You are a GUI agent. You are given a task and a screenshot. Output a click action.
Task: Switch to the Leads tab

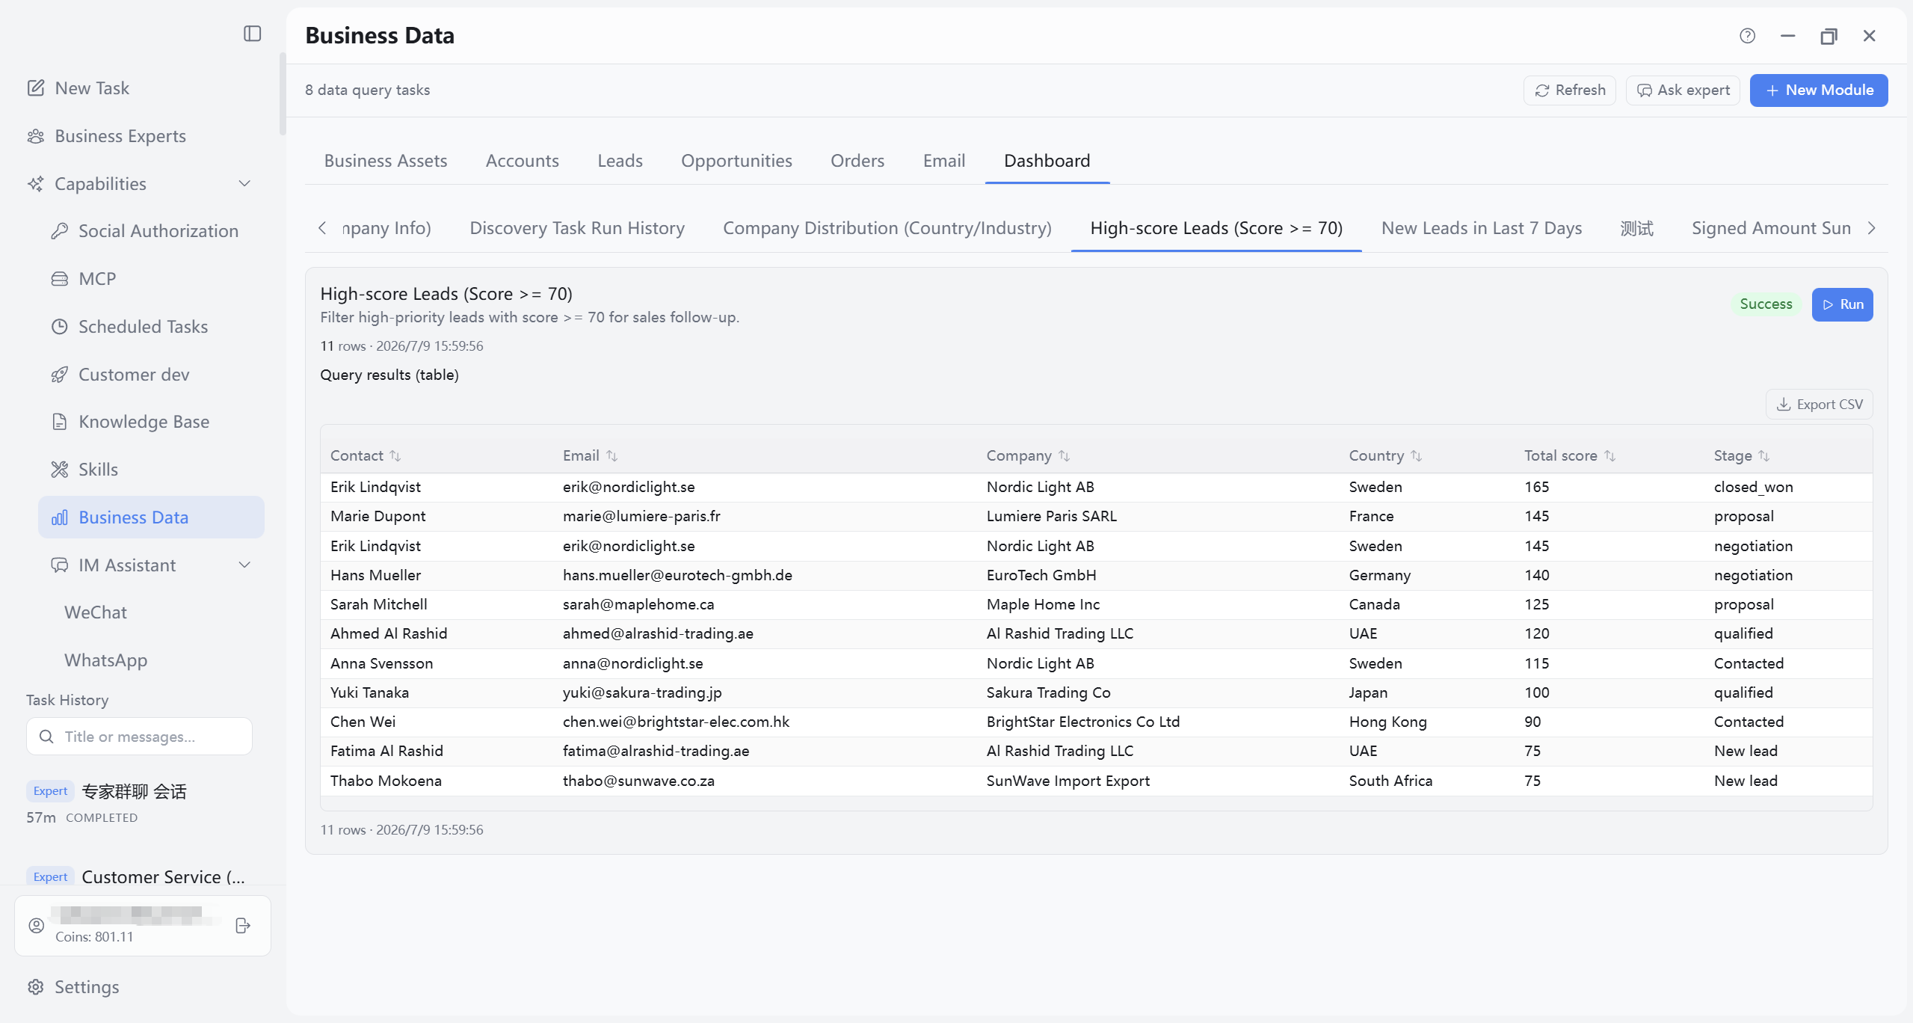[620, 161]
